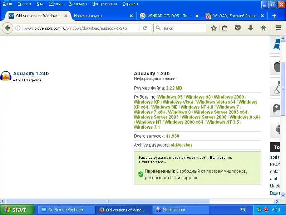Click vertical scrollbar up arrow
Image resolution: width=286 pixels, height=215 pixels.
click(283, 38)
